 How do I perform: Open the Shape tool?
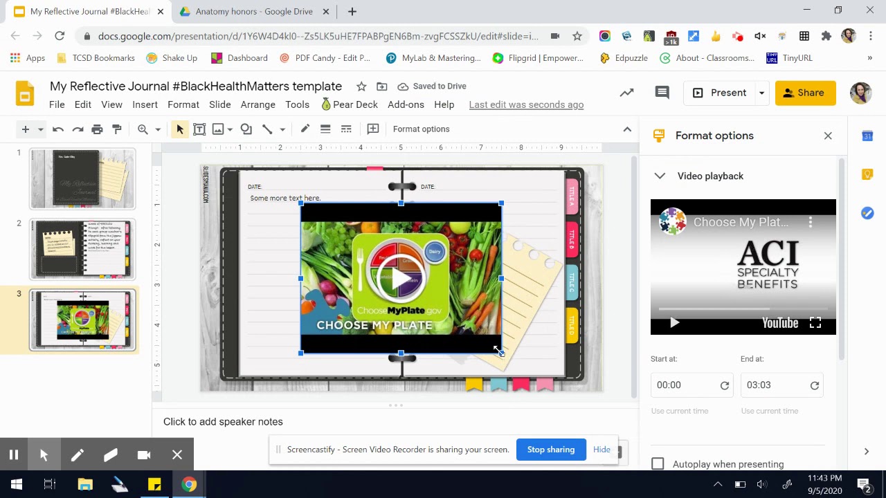[x=246, y=129]
